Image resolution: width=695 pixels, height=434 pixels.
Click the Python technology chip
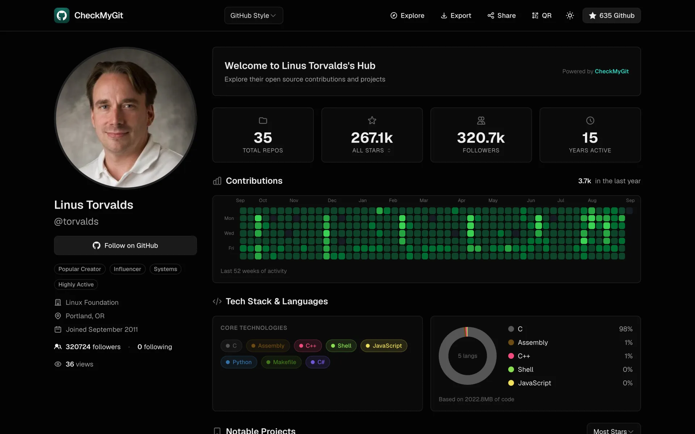239,362
